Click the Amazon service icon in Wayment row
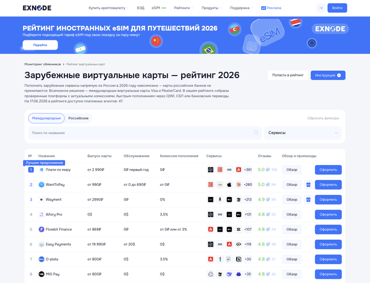 point(220,200)
